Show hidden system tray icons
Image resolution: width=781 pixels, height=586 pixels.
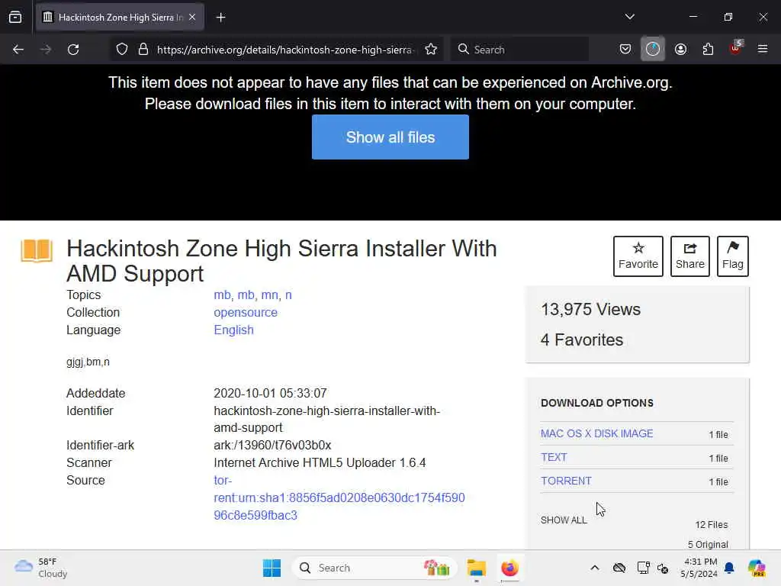[595, 568]
